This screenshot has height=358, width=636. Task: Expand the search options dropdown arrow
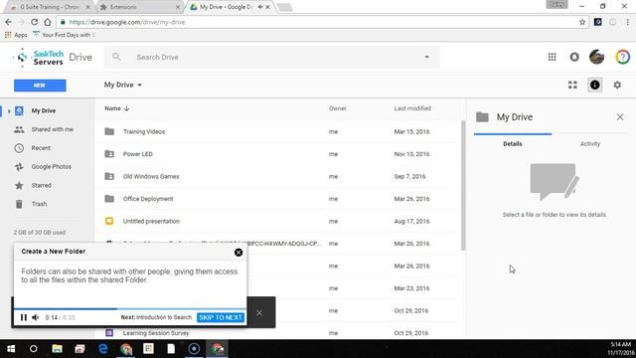click(x=426, y=58)
